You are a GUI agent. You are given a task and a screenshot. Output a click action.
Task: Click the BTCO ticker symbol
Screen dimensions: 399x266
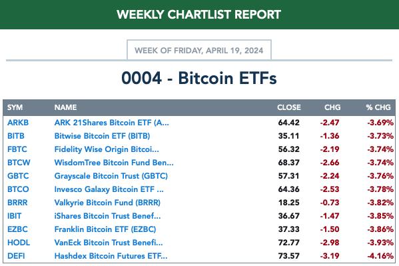coord(18,189)
